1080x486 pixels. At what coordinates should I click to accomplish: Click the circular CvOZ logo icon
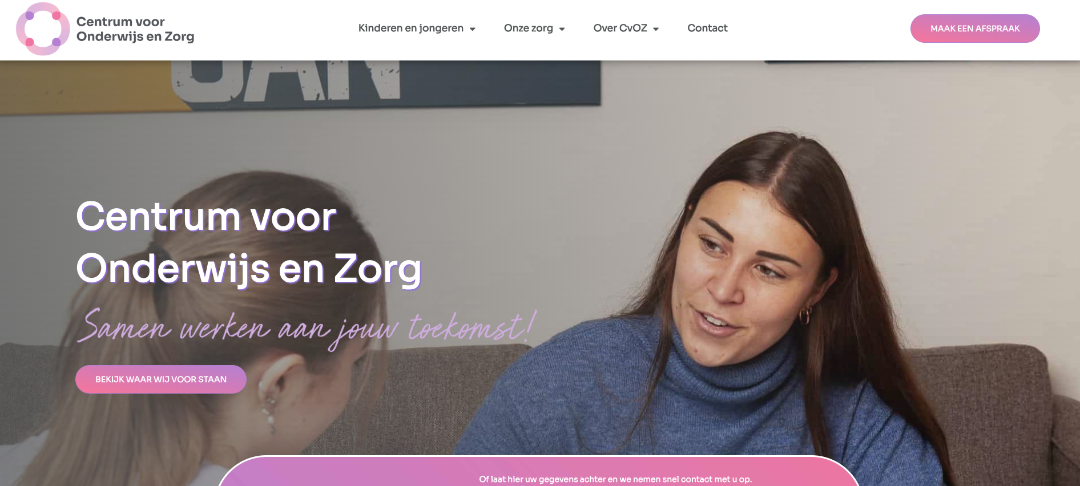tap(43, 29)
